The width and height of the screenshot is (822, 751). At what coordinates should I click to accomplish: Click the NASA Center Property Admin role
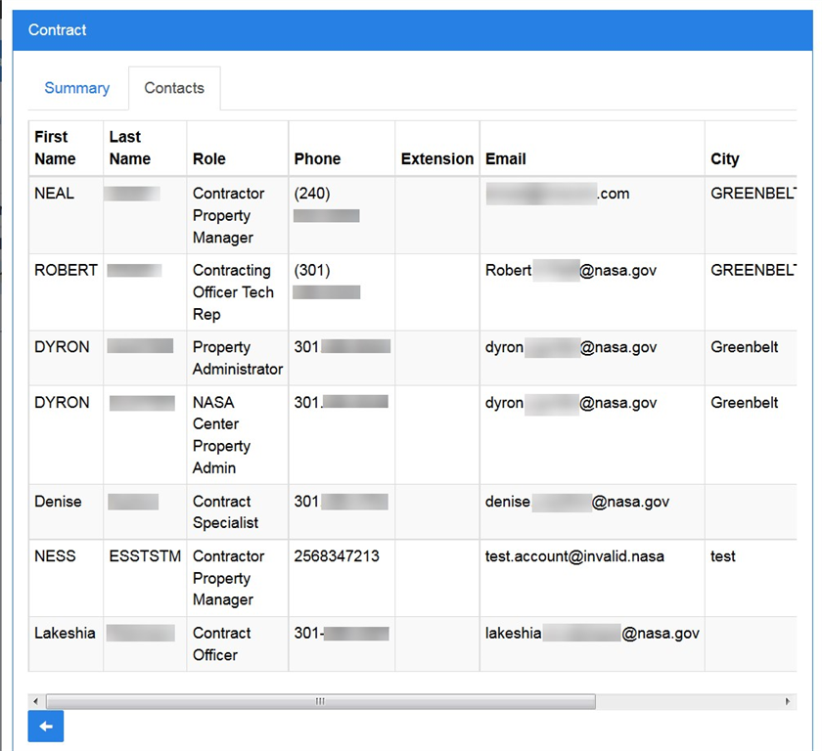[x=222, y=435]
